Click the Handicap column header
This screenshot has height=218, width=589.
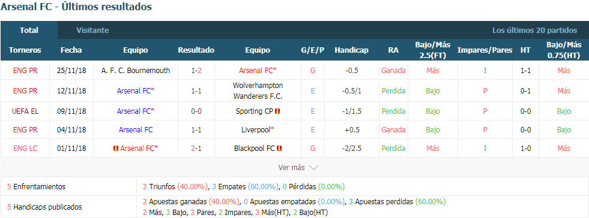pyautogui.click(x=352, y=50)
